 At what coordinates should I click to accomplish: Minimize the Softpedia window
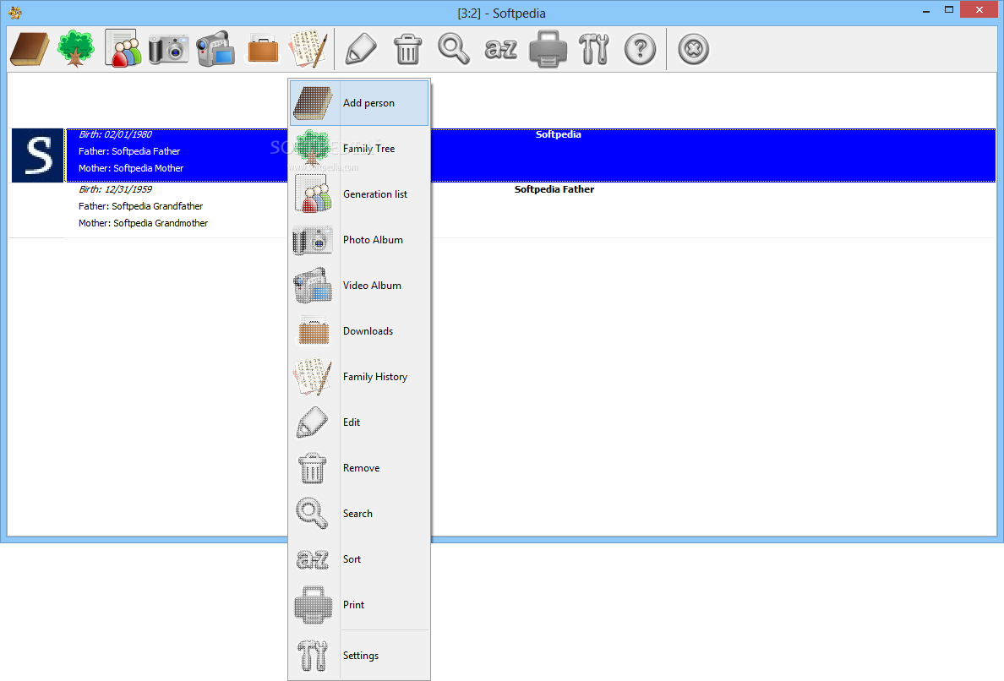click(926, 11)
